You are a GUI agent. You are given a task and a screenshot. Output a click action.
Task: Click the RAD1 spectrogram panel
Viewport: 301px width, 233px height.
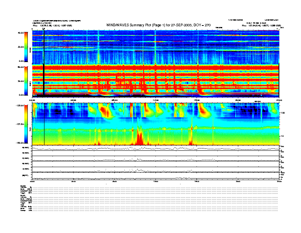[155, 81]
